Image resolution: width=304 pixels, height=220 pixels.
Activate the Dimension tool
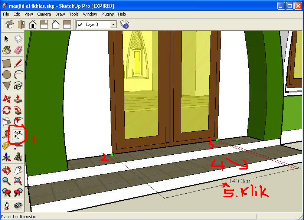point(18,135)
